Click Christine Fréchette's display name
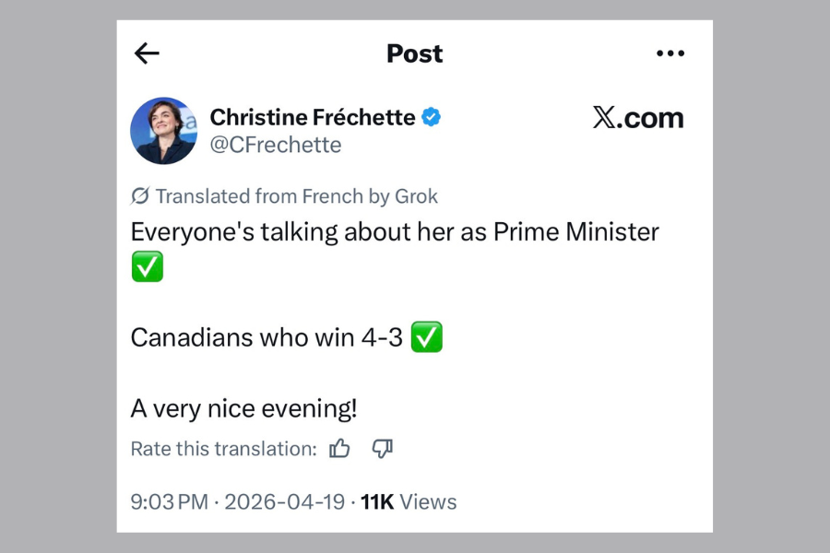The height and width of the screenshot is (553, 830). pyautogui.click(x=312, y=117)
